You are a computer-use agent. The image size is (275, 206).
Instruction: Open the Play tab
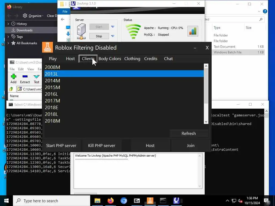pos(53,59)
